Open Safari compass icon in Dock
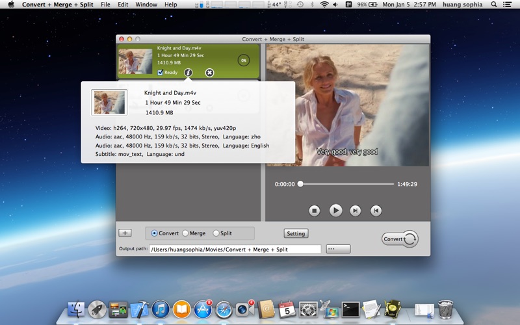 (x=224, y=310)
